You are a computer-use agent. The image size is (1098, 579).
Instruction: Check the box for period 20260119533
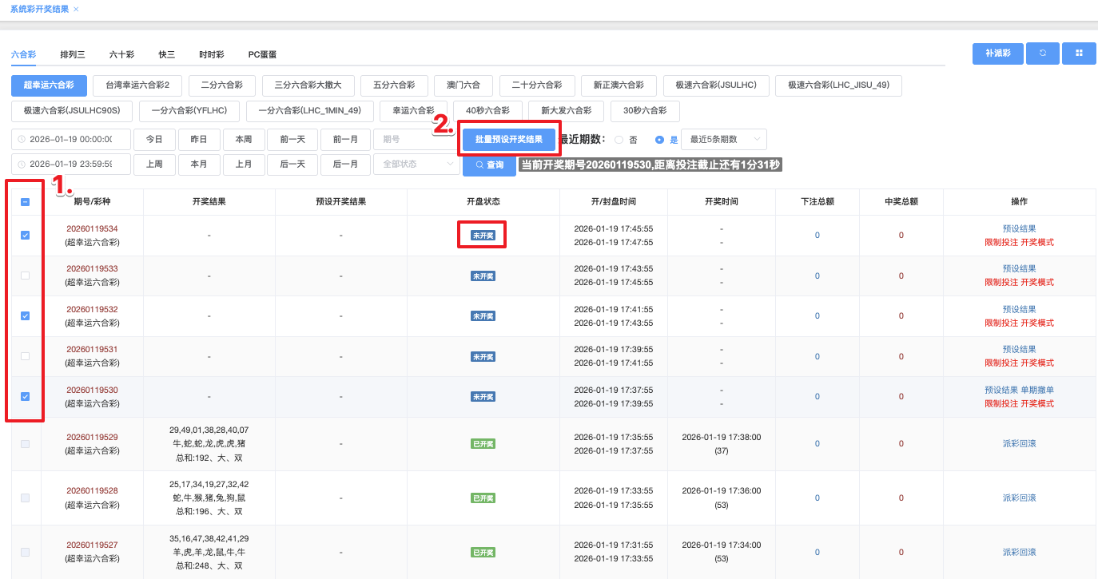coord(26,276)
